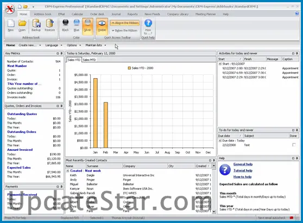Click the large question mark Help icon
Viewport: 303px width, 223px height.
225,169
